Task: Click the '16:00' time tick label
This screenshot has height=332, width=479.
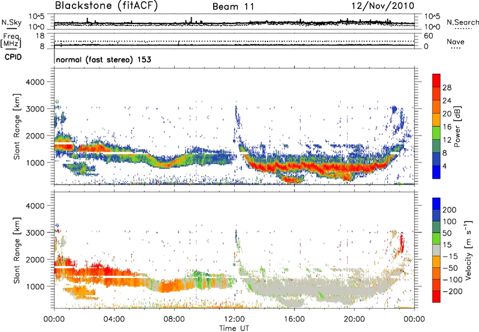Action: click(294, 319)
